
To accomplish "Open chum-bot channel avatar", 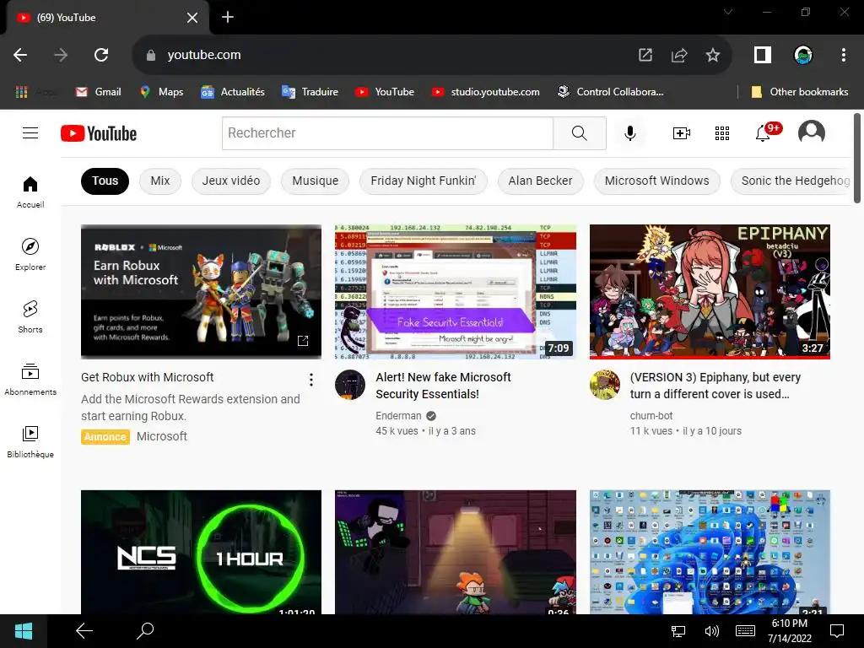I will click(x=604, y=384).
